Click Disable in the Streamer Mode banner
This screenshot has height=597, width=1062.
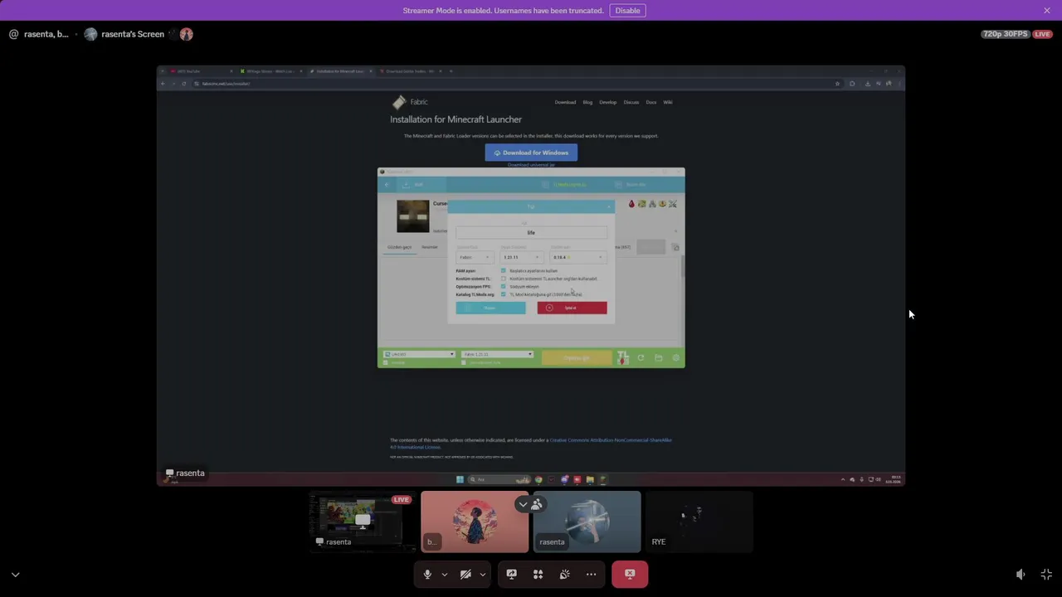[627, 11]
